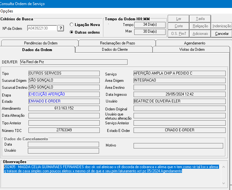Click the highlighted Observações text
This screenshot has height=190, width=232.
pyautogui.click(x=111, y=169)
